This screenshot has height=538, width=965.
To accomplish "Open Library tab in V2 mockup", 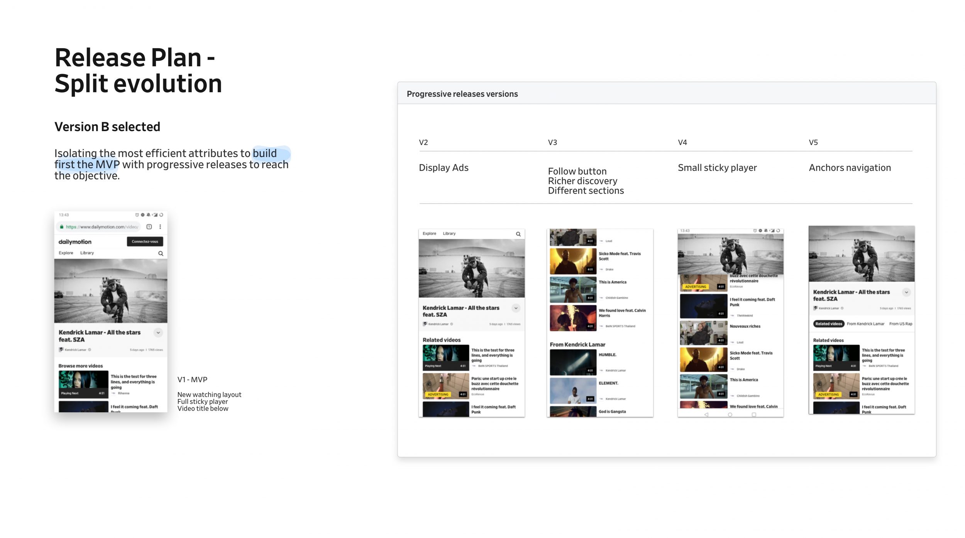I will click(449, 234).
